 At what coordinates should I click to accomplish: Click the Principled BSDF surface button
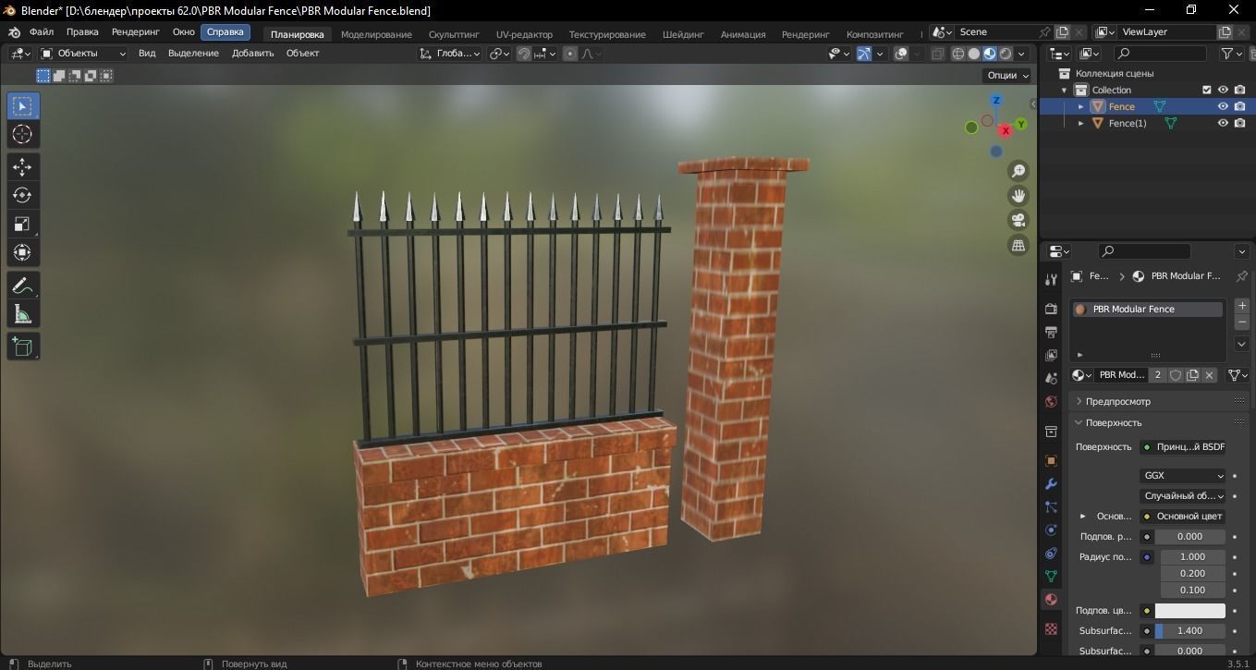point(1183,447)
